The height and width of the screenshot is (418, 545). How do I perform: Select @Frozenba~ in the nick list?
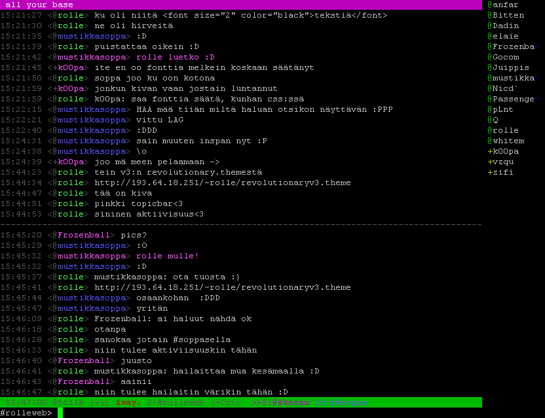tap(514, 46)
